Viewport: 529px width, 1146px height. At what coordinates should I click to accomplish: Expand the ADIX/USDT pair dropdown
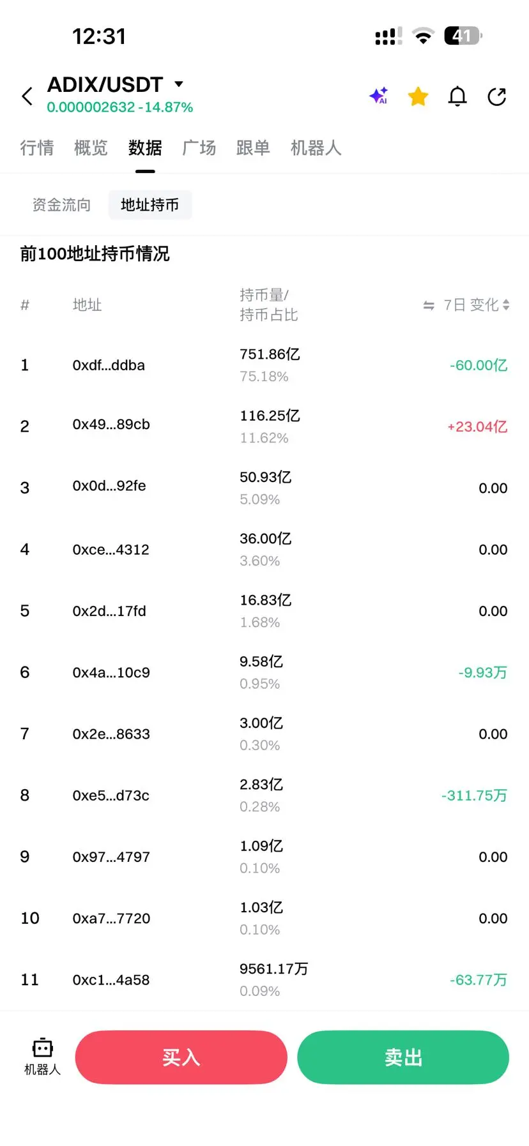coord(179,84)
